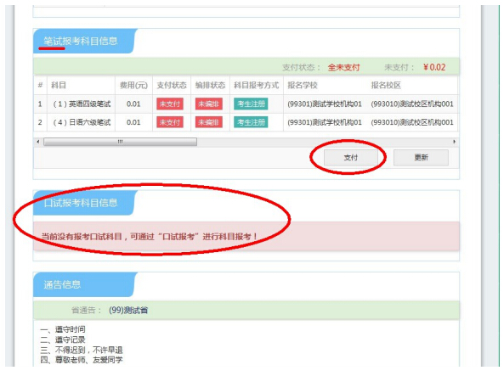Viewport: 504px width, 376px height.
Task: Click 未支付 badge for 英语四级笔试
Action: (x=170, y=104)
